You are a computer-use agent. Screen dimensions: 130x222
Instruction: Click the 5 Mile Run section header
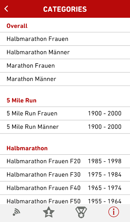(22, 100)
